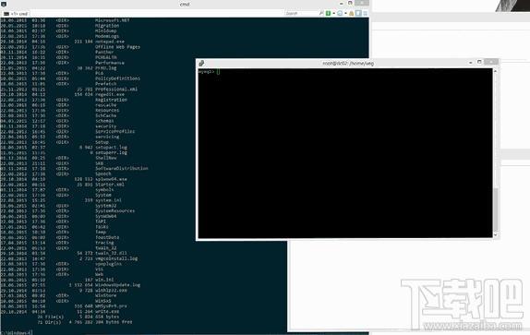530x335 pixels.
Task: Select the '<1> cmd' console tab
Action: coord(16,14)
